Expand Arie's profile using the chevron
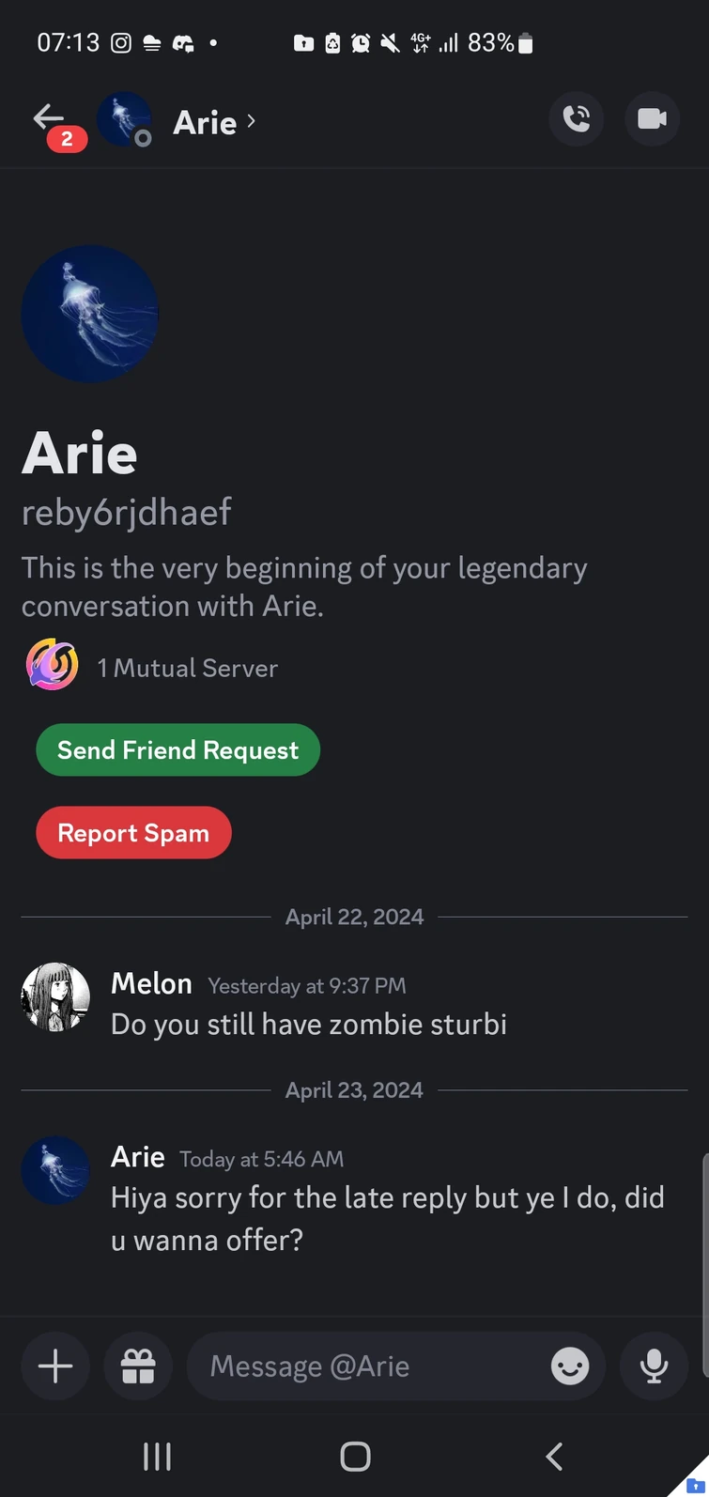Viewport: 709px width, 1497px height. (250, 121)
